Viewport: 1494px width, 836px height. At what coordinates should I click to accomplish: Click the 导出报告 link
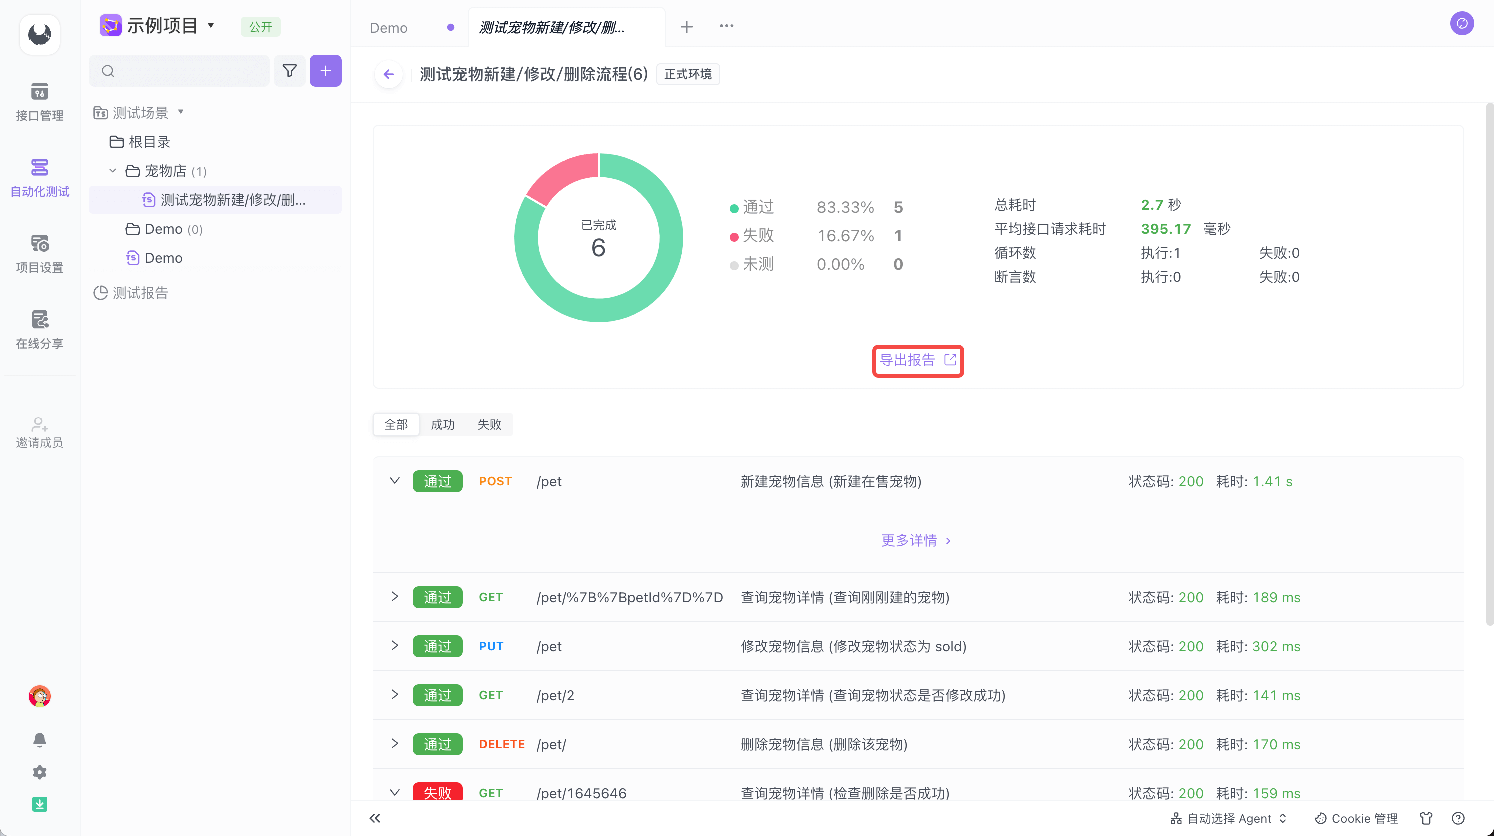[917, 360]
